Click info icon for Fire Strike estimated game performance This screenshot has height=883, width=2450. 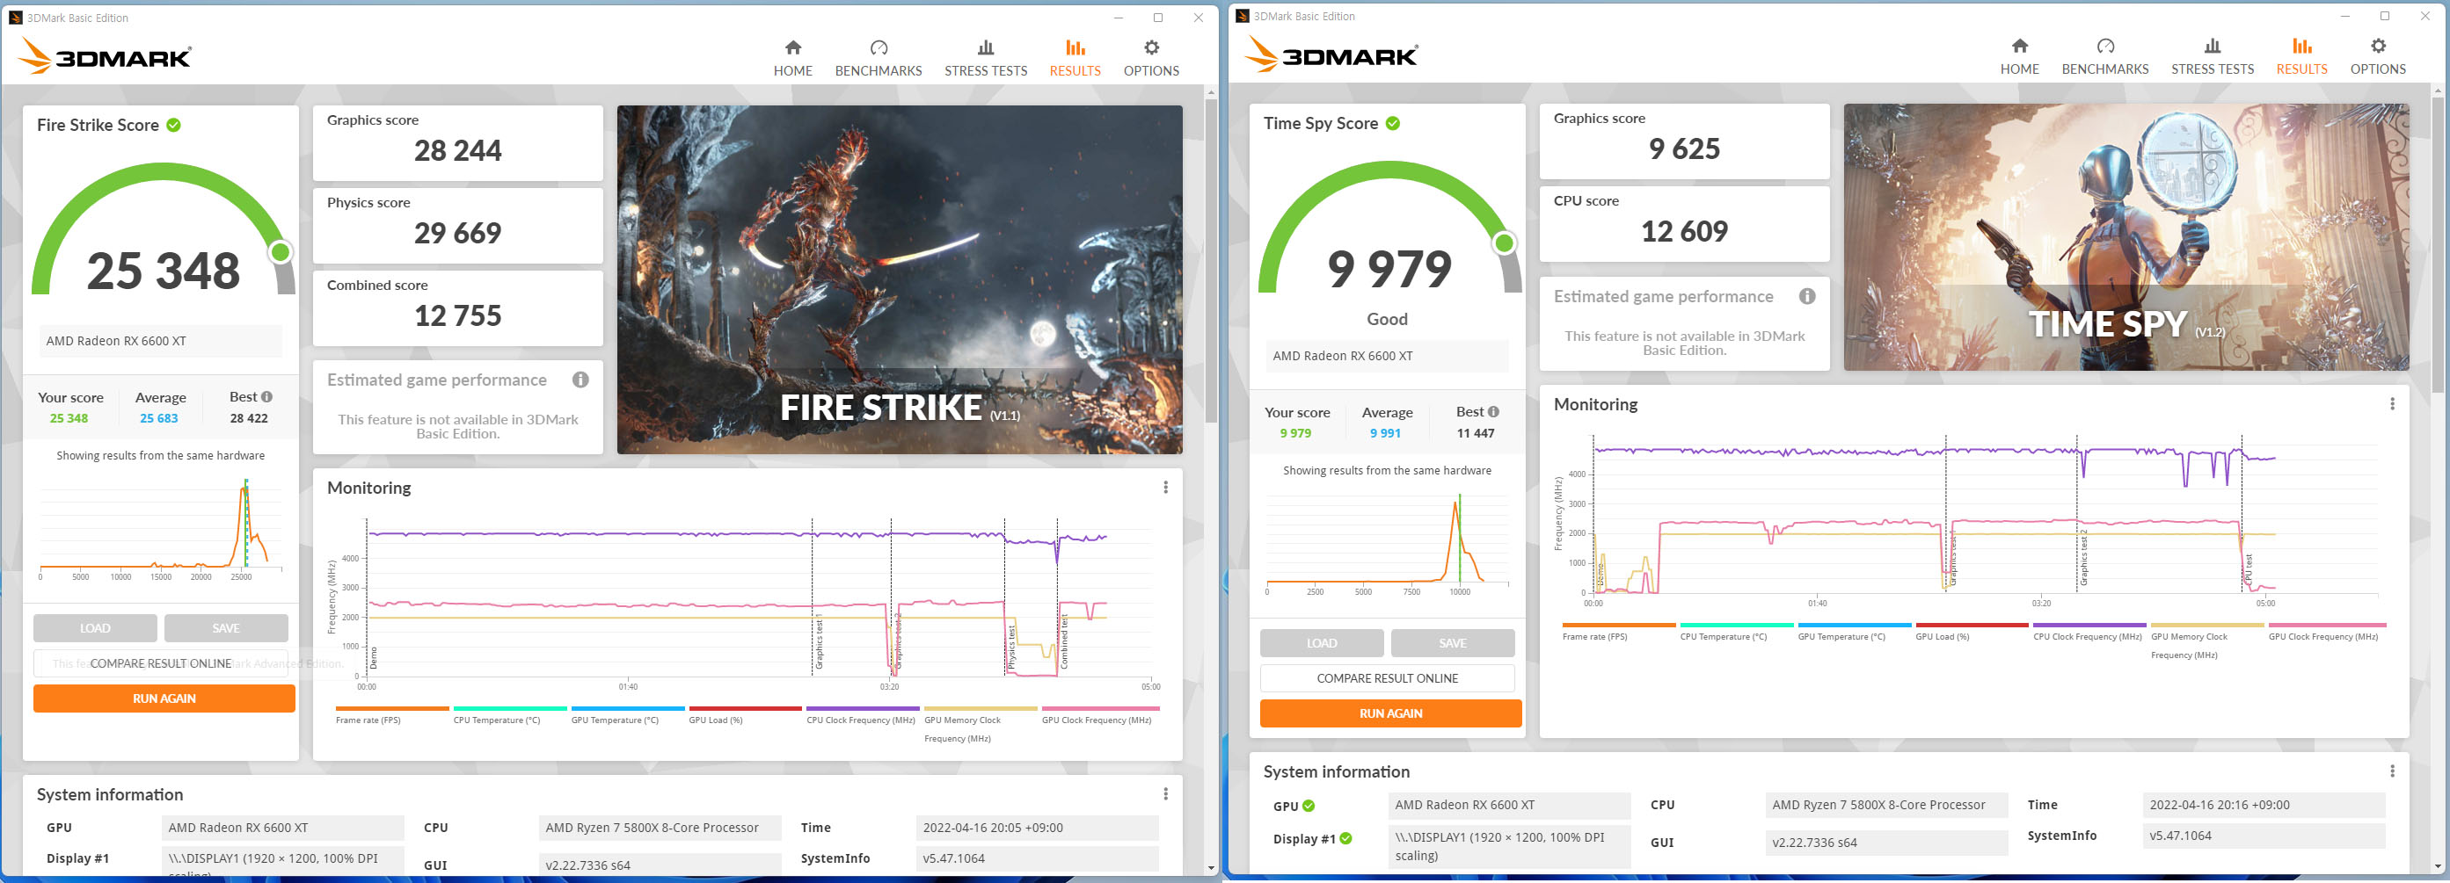click(580, 380)
